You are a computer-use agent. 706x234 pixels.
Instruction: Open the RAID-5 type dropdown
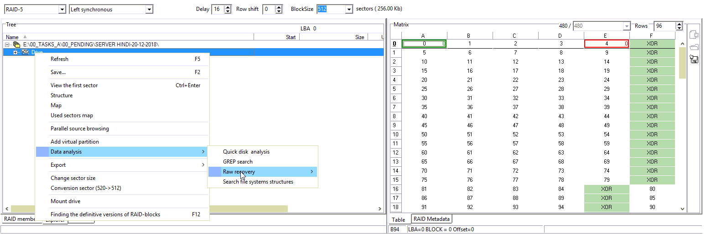62,10
